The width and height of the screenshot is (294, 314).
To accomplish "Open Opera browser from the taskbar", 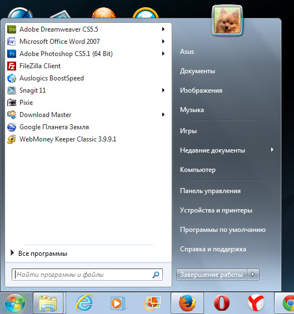I will 222,303.
